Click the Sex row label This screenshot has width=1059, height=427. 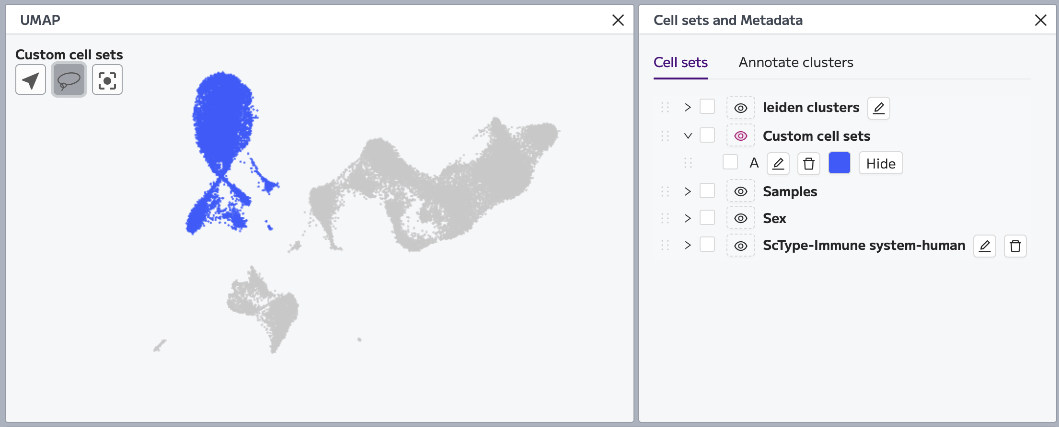[774, 218]
